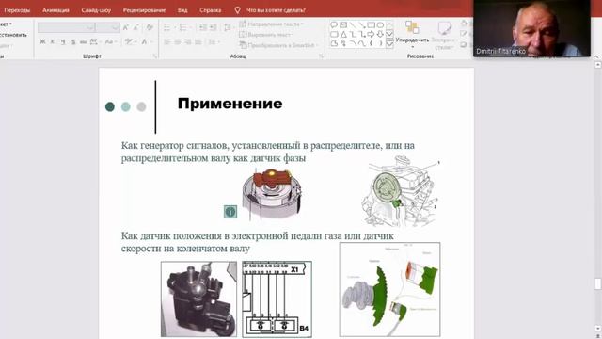
Task: Select the gas pedal sensor photo
Action: 198,299
